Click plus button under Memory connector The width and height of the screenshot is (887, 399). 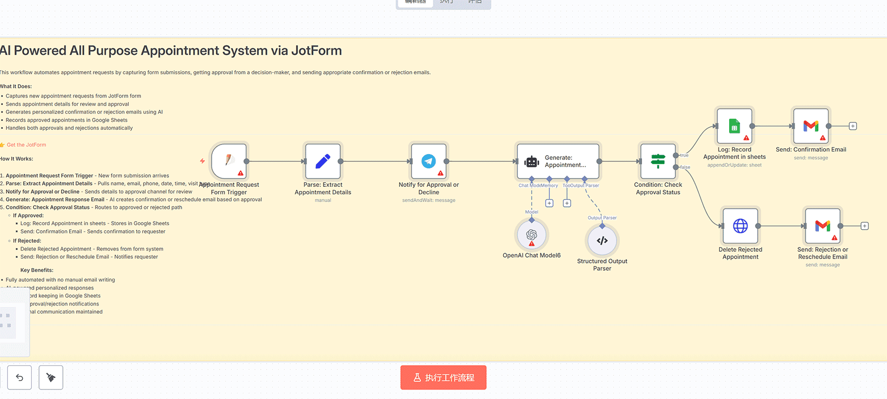549,203
